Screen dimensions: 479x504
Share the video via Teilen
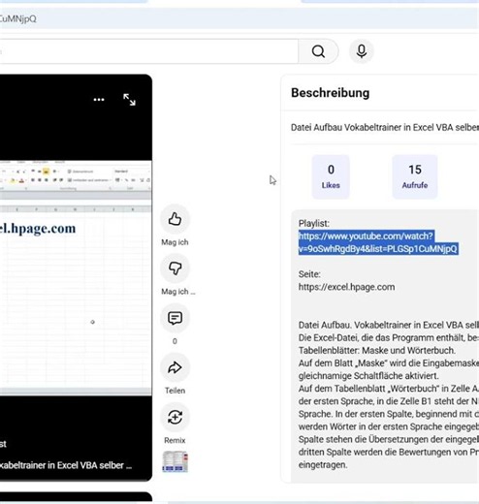[175, 367]
